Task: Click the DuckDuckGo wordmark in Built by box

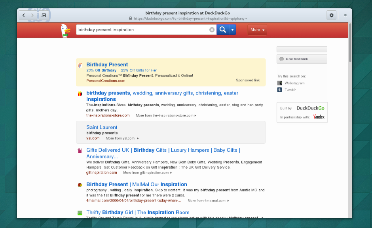Action: point(310,108)
